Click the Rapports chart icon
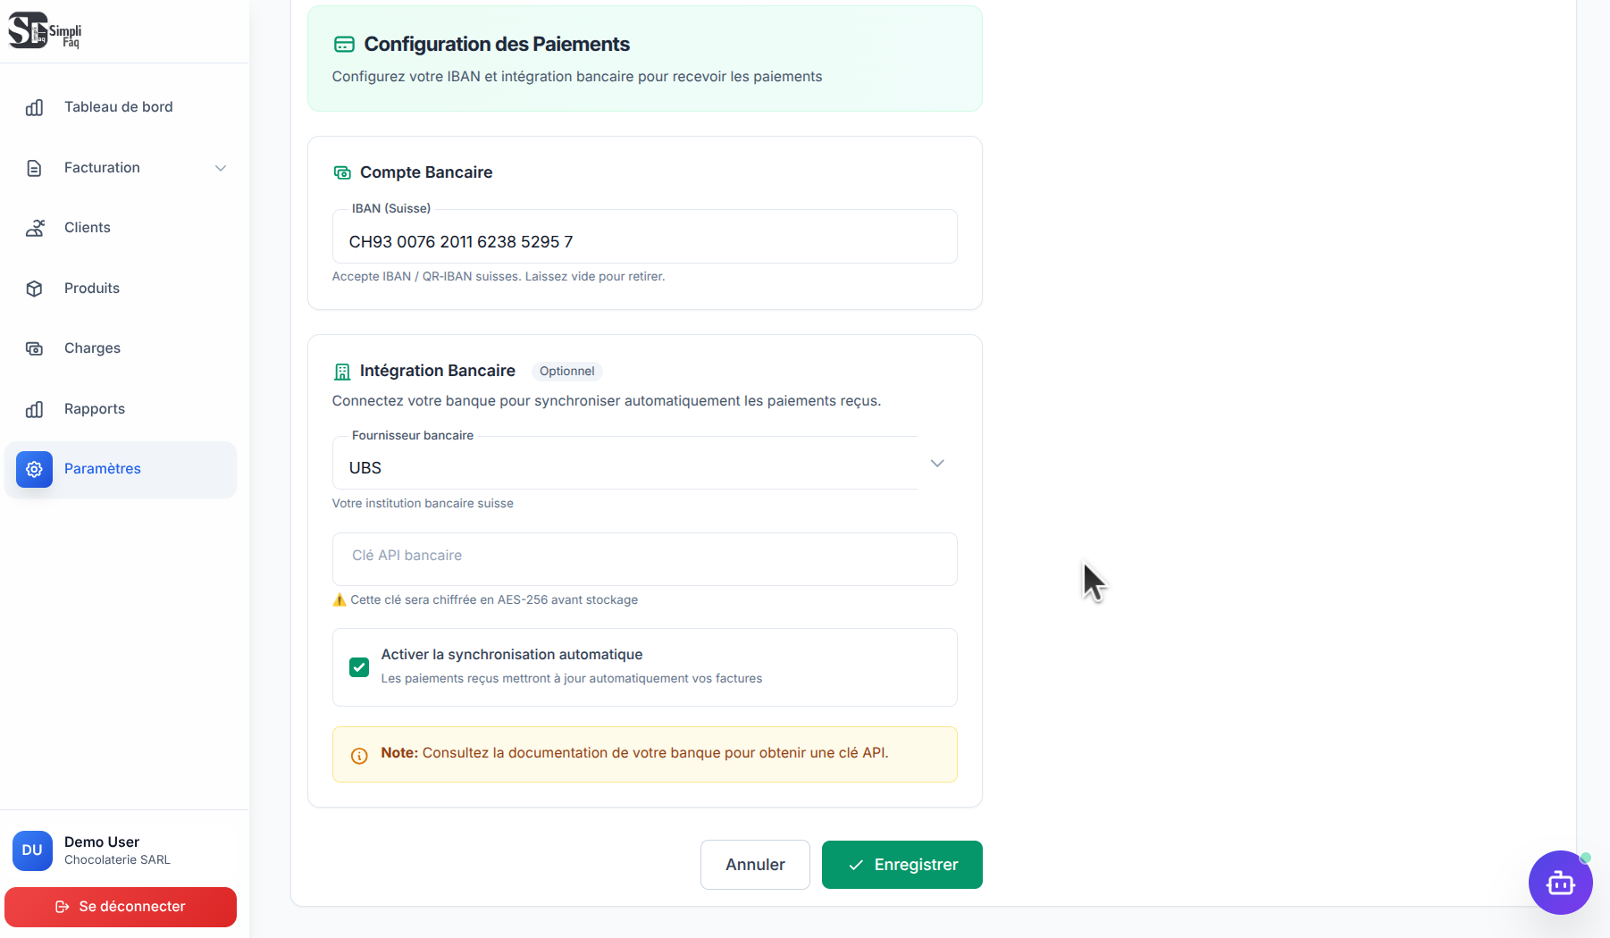This screenshot has width=1610, height=938. click(x=35, y=409)
